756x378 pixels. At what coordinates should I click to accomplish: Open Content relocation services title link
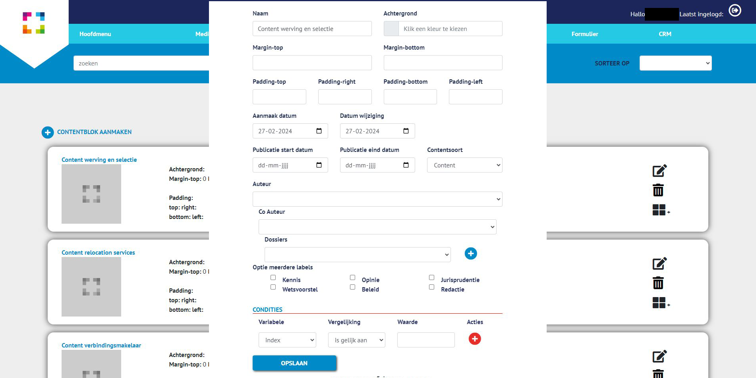[98, 253]
